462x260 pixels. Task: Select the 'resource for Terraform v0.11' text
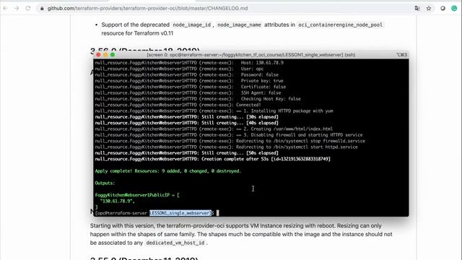[137, 33]
